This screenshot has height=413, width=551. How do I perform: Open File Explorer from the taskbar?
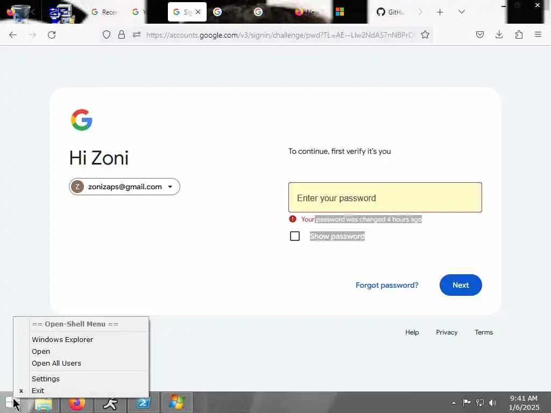pyautogui.click(x=44, y=403)
